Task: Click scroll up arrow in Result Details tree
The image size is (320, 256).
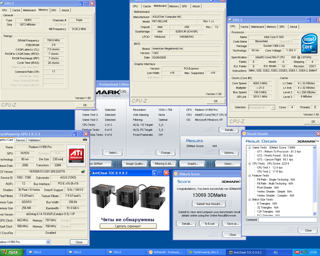Action: [315, 148]
